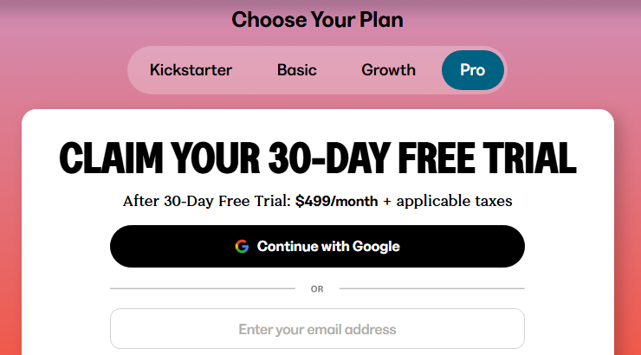Click the Google logo icon
Screen dimensions: 641x355
242,247
